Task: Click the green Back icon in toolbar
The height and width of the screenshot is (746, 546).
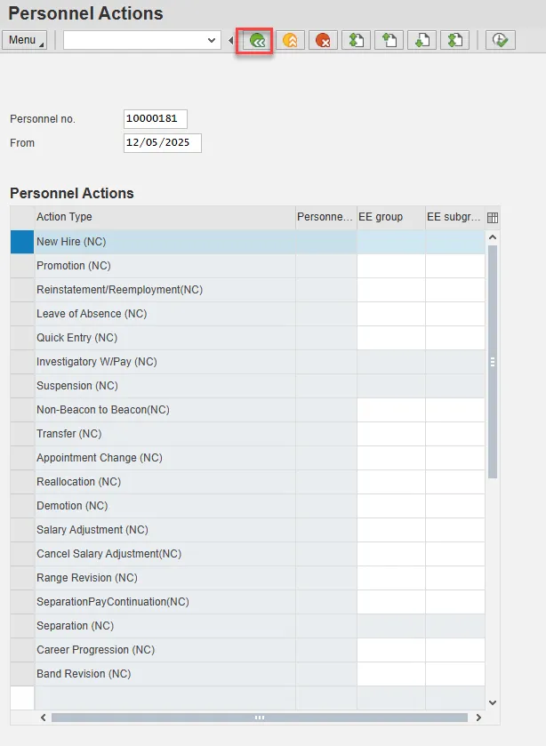Action: [x=254, y=40]
